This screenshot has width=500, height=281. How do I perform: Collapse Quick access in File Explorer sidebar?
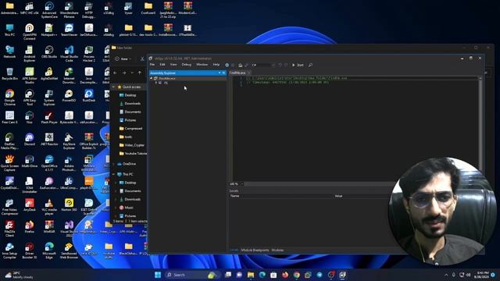pyautogui.click(x=113, y=87)
